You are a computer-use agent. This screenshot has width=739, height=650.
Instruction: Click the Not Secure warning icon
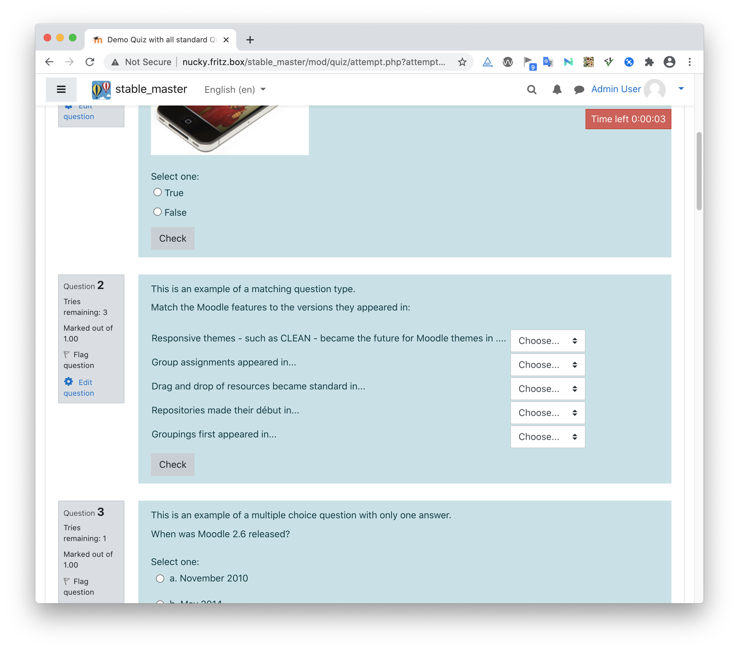click(x=115, y=62)
